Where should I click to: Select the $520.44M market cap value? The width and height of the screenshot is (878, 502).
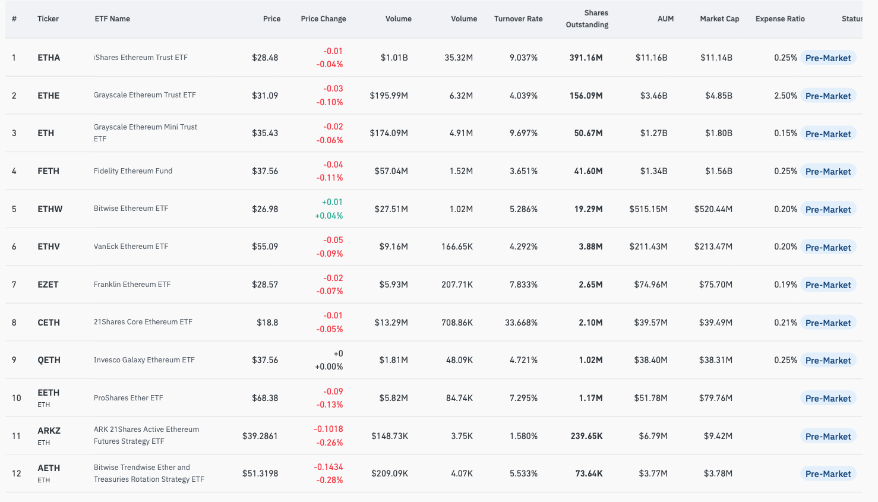coord(713,209)
